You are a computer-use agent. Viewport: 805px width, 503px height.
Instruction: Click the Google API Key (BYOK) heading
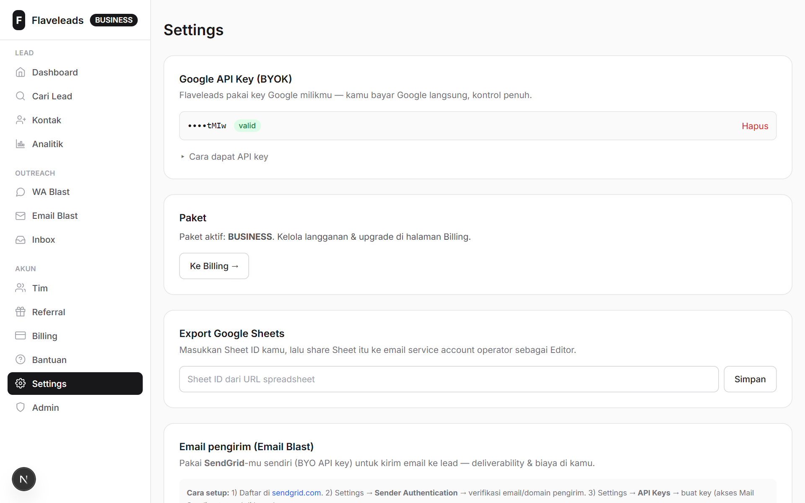(236, 79)
